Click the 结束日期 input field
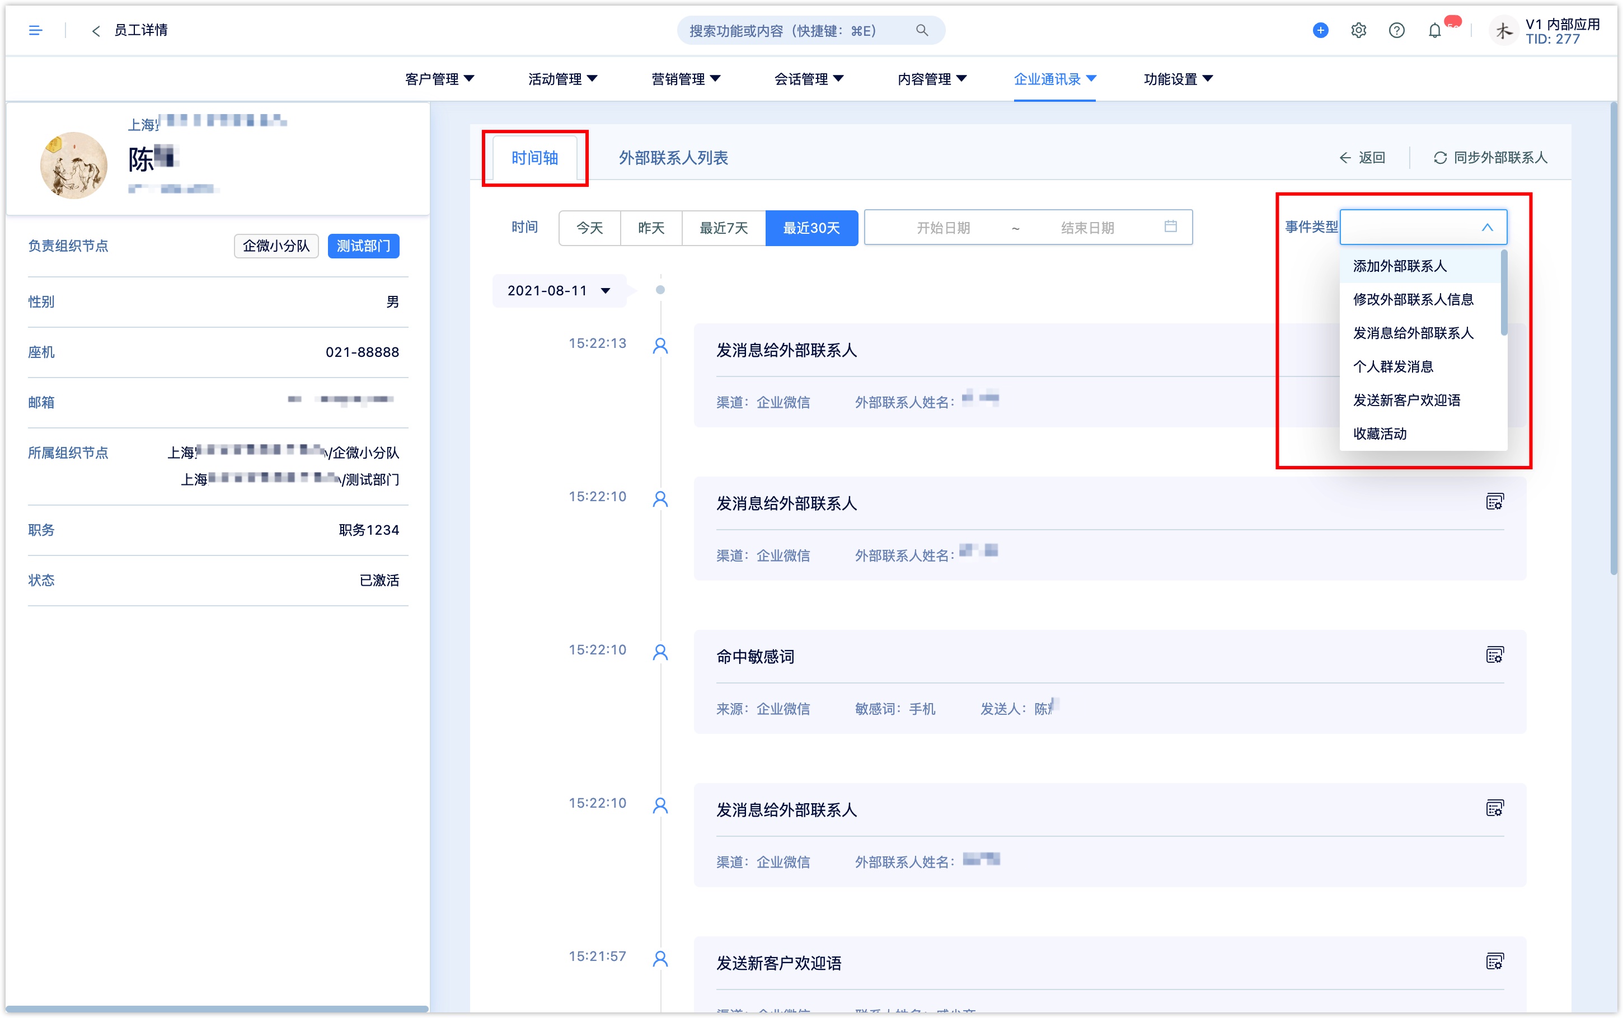1623x1018 pixels. (x=1087, y=228)
